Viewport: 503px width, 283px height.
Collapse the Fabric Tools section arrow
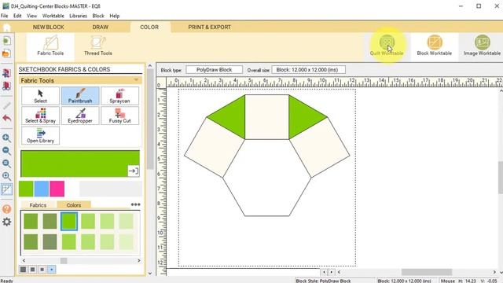coord(136,80)
